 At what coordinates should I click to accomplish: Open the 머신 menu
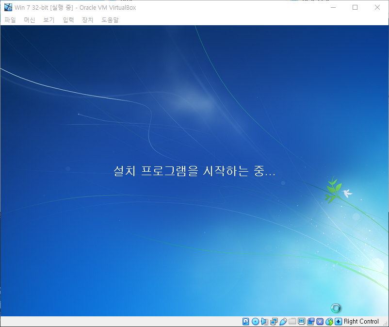pyautogui.click(x=30, y=20)
